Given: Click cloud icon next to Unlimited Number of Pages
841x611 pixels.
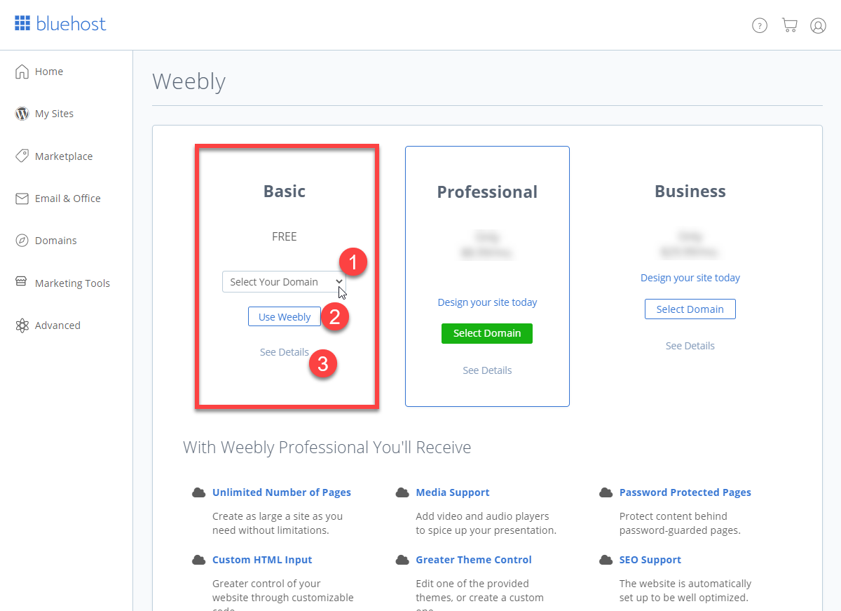Looking at the screenshot, I should click(x=199, y=492).
